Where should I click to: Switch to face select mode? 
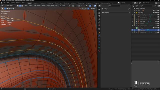(x=22, y=6)
